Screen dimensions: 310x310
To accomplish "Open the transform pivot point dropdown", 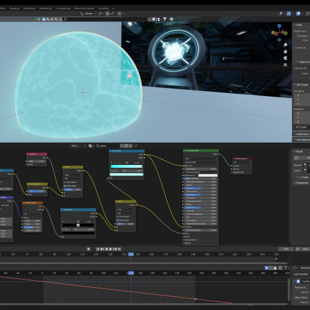I will [x=101, y=14].
